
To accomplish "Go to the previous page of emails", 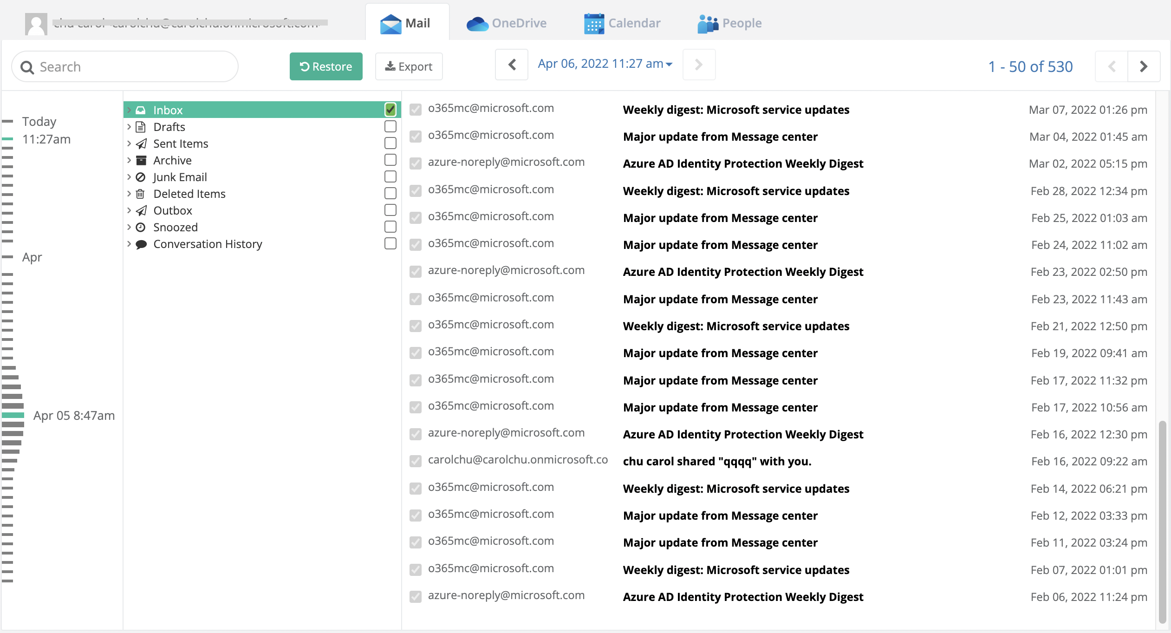I will [x=1112, y=66].
